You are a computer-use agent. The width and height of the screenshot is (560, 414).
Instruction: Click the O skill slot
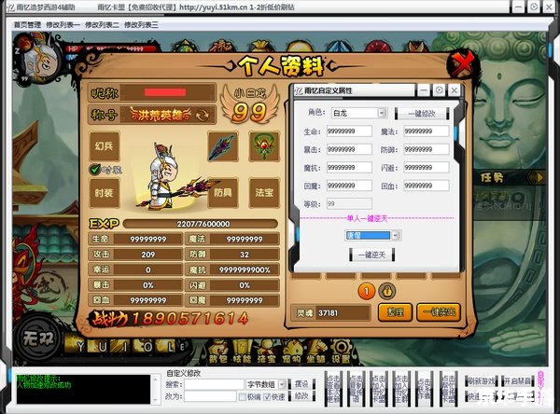145,346
